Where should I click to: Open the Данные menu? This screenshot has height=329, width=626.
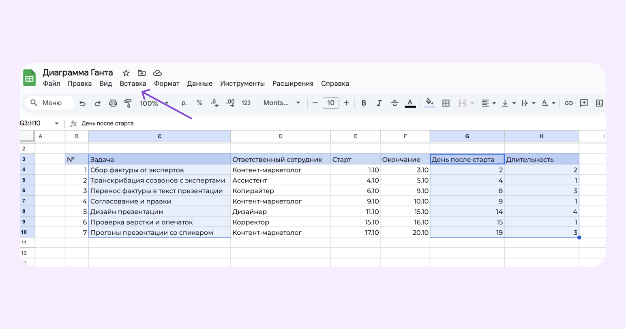coord(199,83)
